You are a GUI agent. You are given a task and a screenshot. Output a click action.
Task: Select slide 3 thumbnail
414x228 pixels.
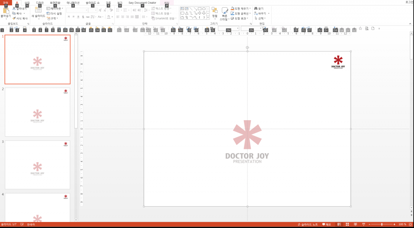click(x=38, y=165)
